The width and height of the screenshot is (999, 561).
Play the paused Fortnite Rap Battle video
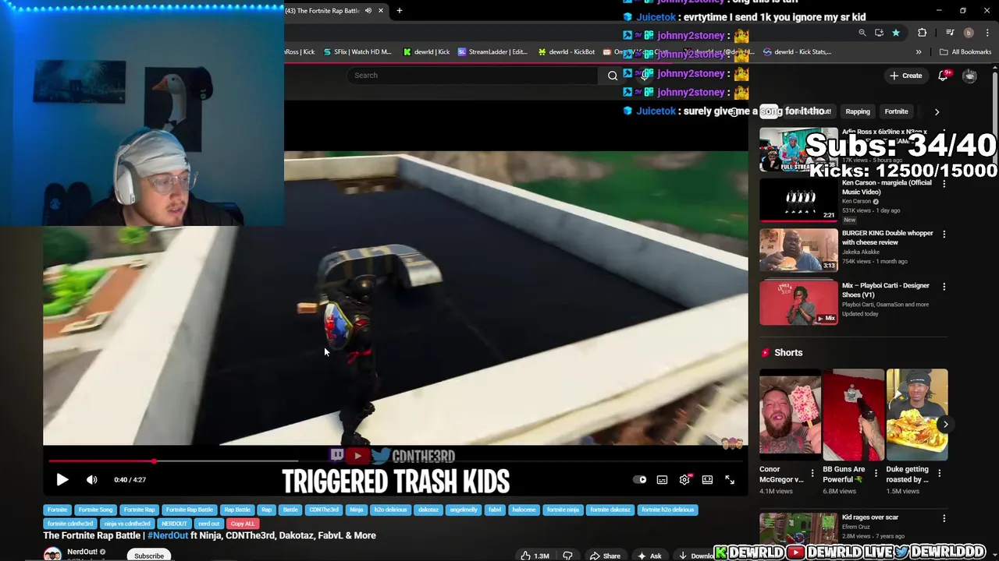click(x=62, y=480)
